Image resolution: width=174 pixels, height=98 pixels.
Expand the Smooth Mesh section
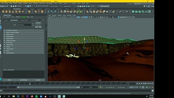(24, 39)
